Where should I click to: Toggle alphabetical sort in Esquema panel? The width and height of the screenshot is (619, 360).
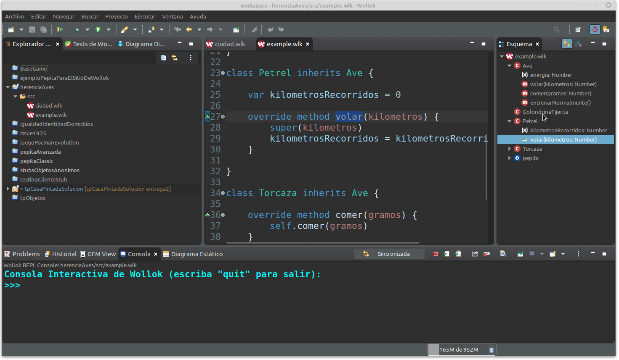(x=579, y=44)
